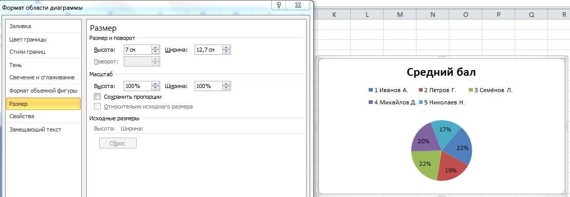Screen dimensions: 570x197
Task: Click the chart title Средний бал
Action: [x=441, y=72]
